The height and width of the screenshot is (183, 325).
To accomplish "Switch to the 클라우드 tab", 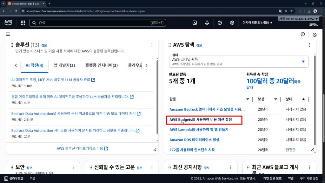I will point(135,65).
